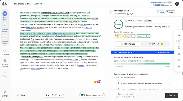Switch to AI Vocab tab
This screenshot has width=183, height=101.
156,44
